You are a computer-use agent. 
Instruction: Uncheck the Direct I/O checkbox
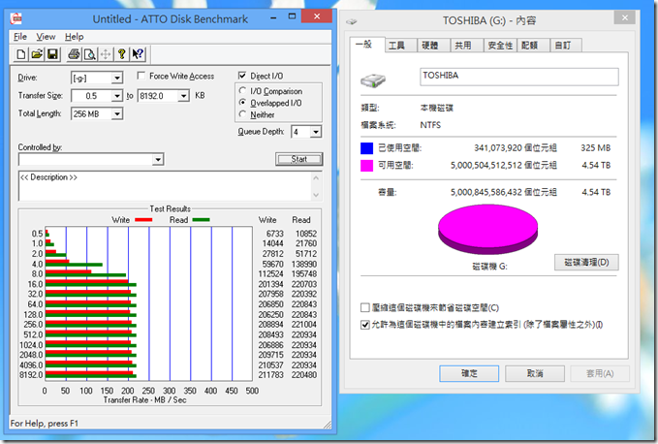(x=242, y=76)
